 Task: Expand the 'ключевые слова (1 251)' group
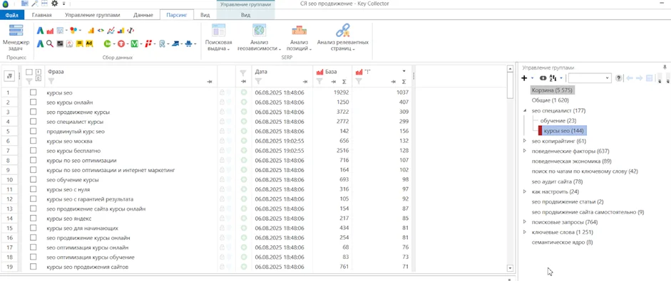[525, 232]
